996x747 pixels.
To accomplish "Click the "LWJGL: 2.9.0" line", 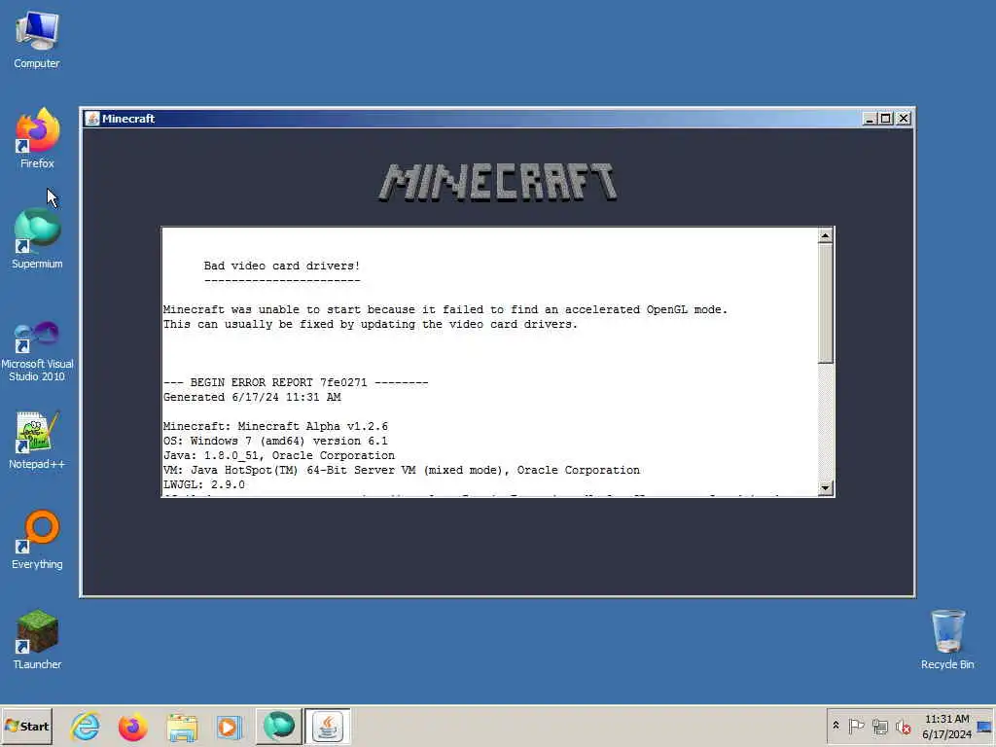I will 204,484.
